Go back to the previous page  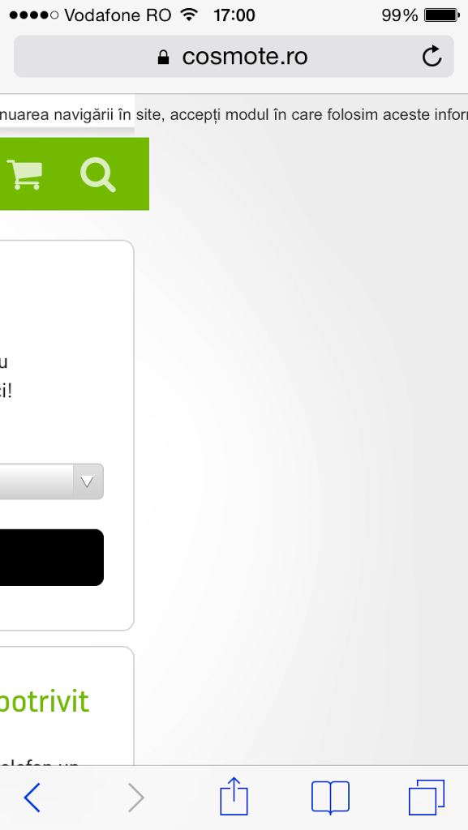click(32, 798)
